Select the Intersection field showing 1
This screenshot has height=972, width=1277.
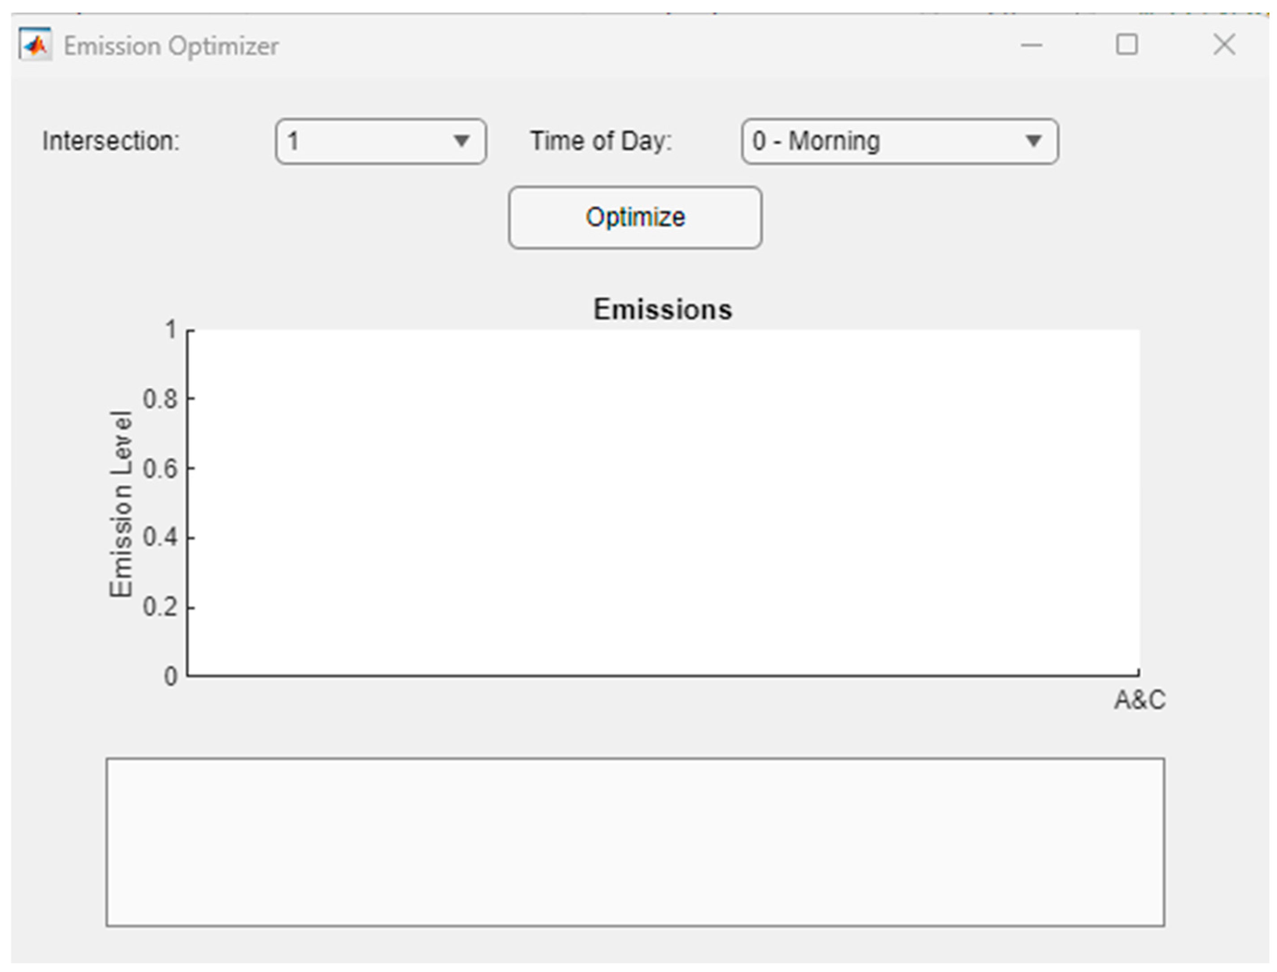coord(359,142)
